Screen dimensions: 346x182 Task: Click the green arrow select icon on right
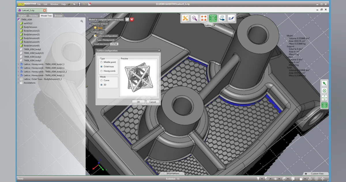(x=324, y=83)
